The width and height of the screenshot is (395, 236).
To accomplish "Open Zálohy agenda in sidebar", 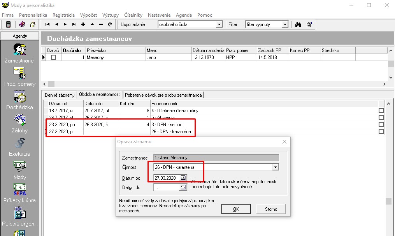I will [x=19, y=123].
